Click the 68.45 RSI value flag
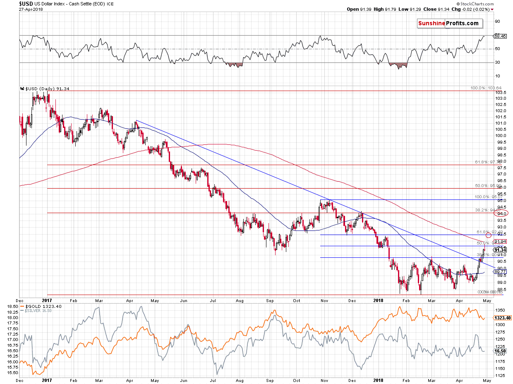Viewport: 513px width, 384px height. (500, 36)
